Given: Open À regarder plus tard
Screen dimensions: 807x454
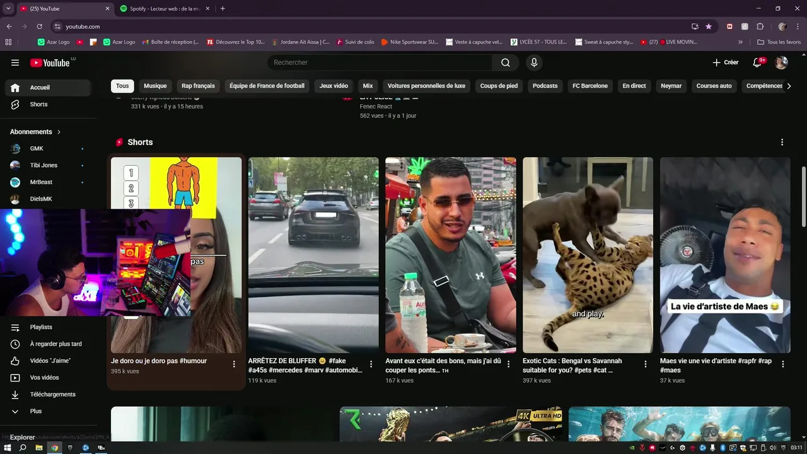Looking at the screenshot, I should pyautogui.click(x=48, y=344).
